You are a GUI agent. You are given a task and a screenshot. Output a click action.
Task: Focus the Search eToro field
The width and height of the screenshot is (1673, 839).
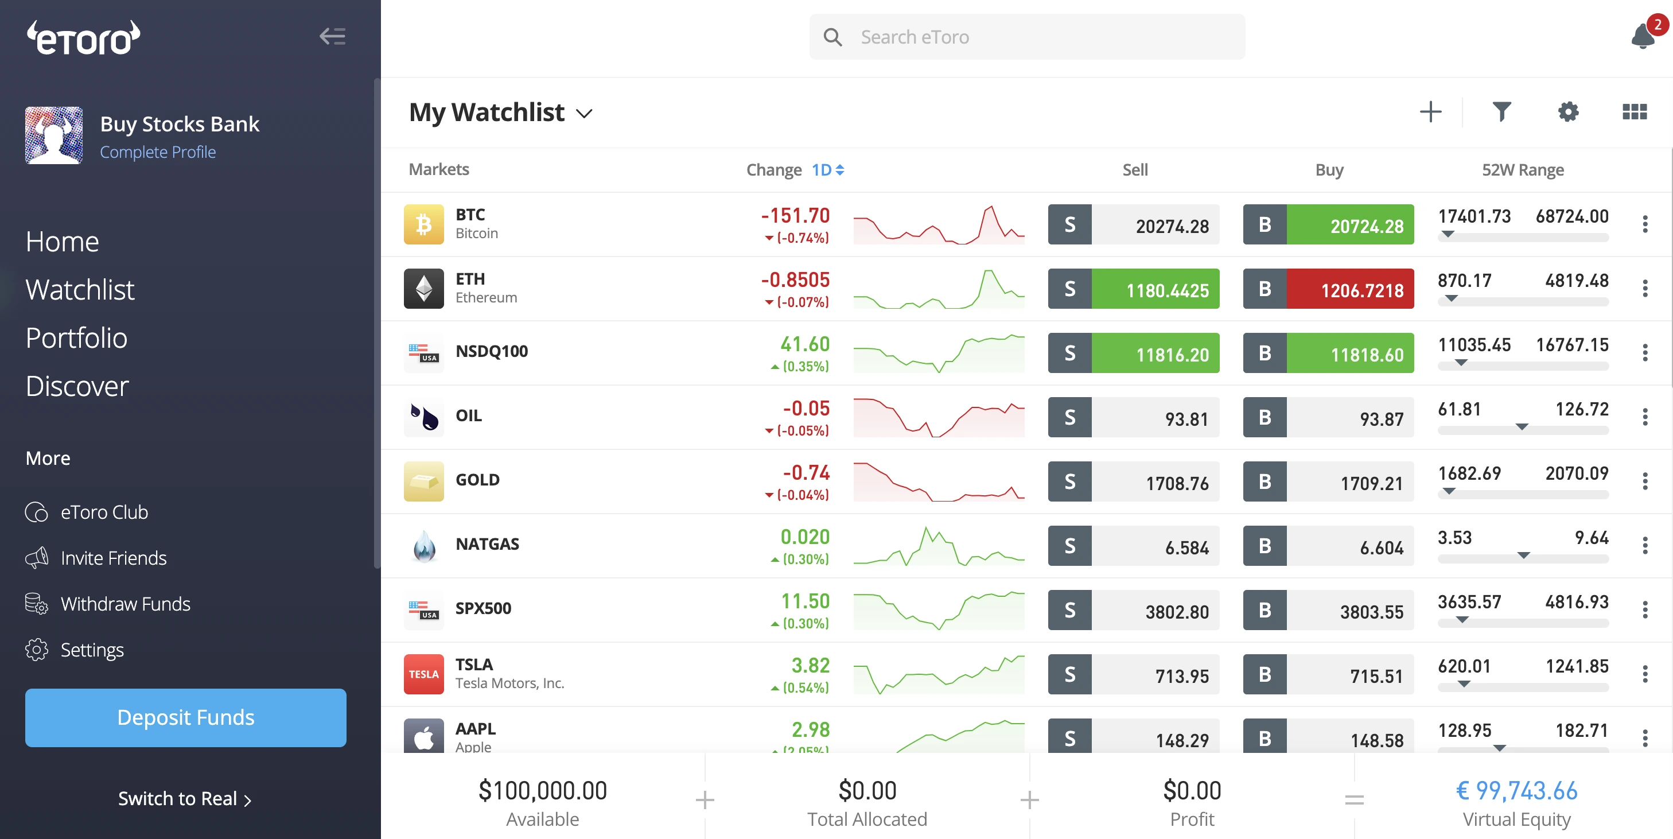point(1027,37)
